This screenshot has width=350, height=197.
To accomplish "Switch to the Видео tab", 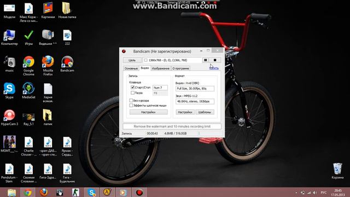I will 144,68.
